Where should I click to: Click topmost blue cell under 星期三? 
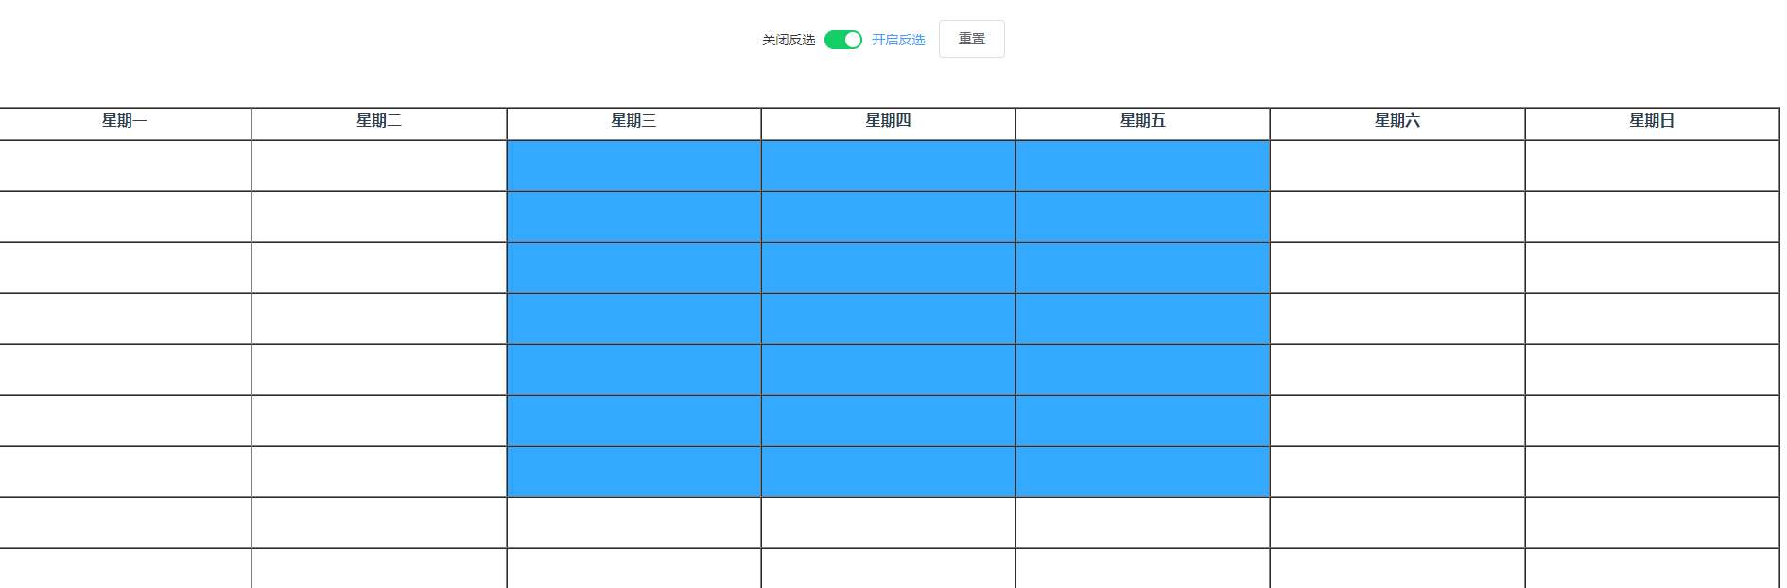[633, 165]
